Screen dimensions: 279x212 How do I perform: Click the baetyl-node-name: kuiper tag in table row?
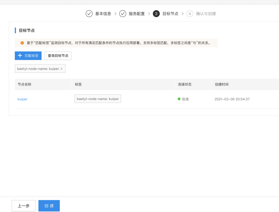coord(98,99)
